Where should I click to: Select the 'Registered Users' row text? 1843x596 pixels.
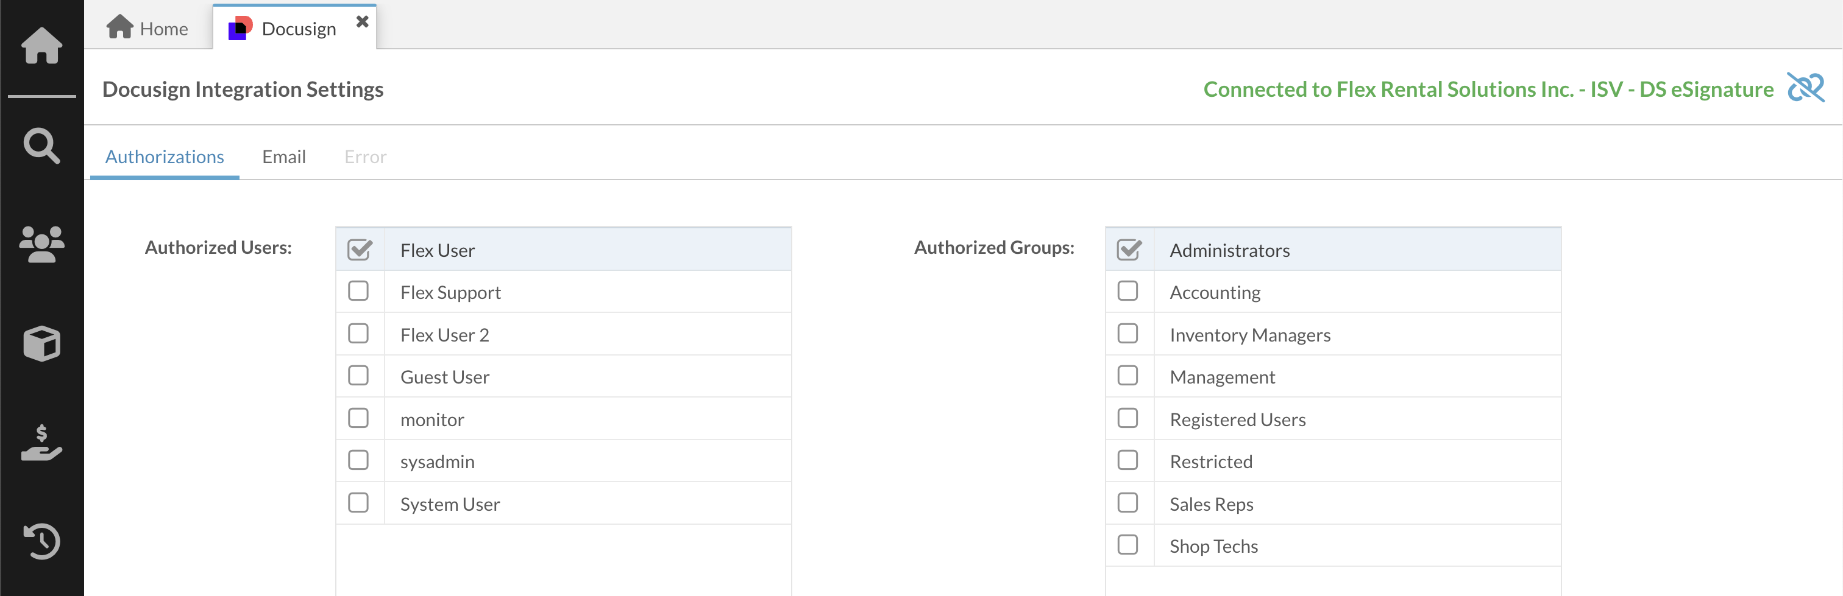coord(1237,420)
